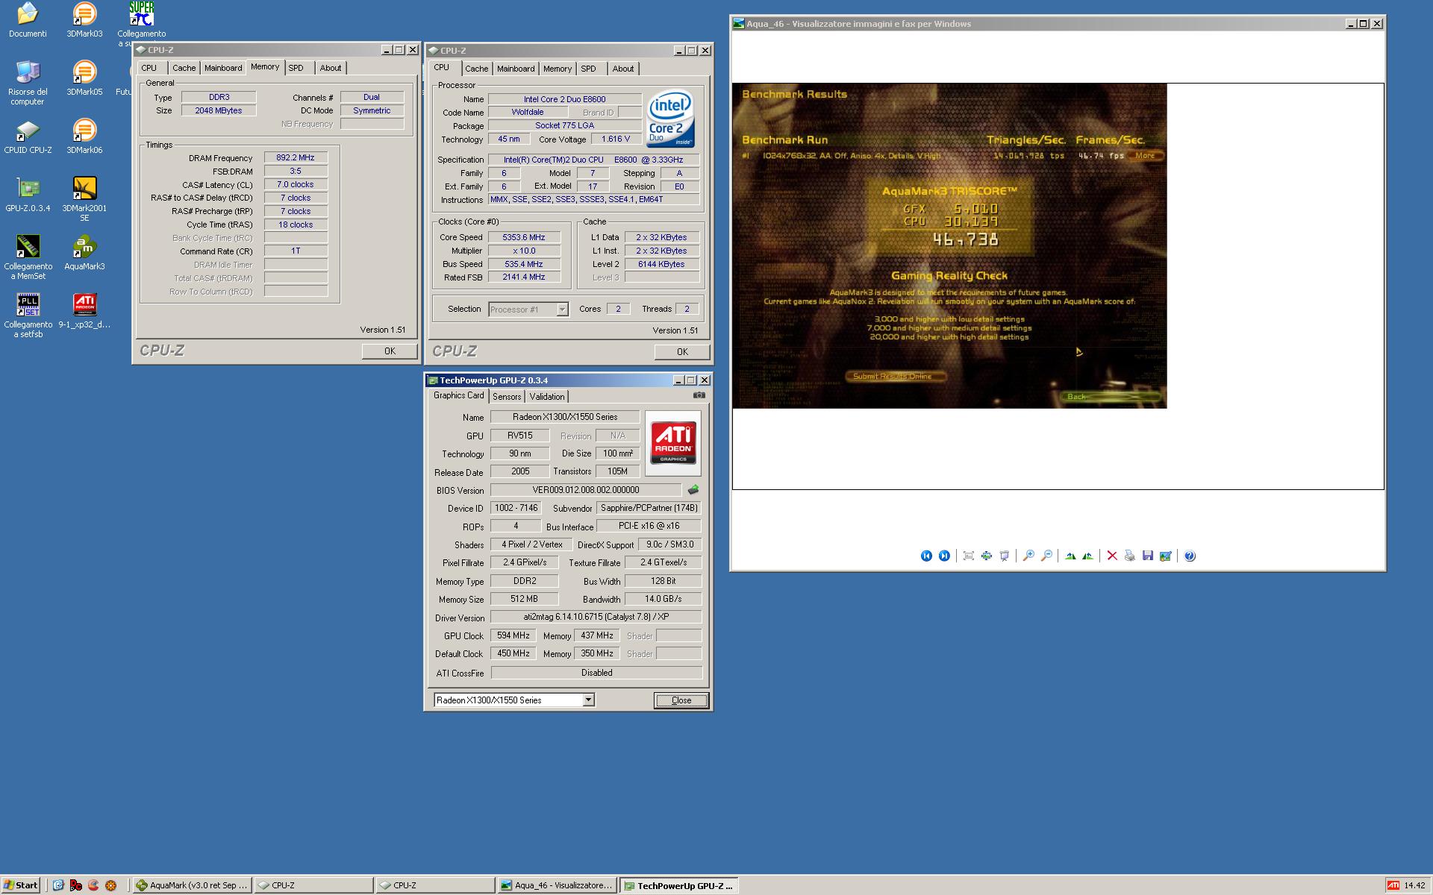
Task: Zoom out on the Aqua_46 image
Action: click(1046, 556)
